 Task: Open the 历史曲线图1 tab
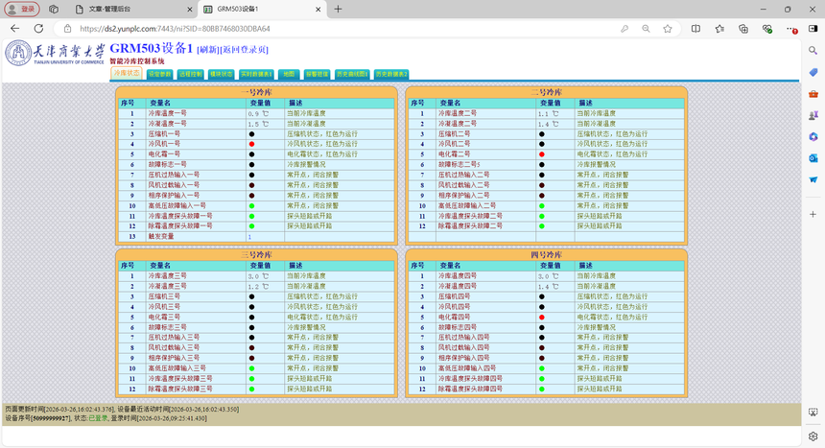352,74
